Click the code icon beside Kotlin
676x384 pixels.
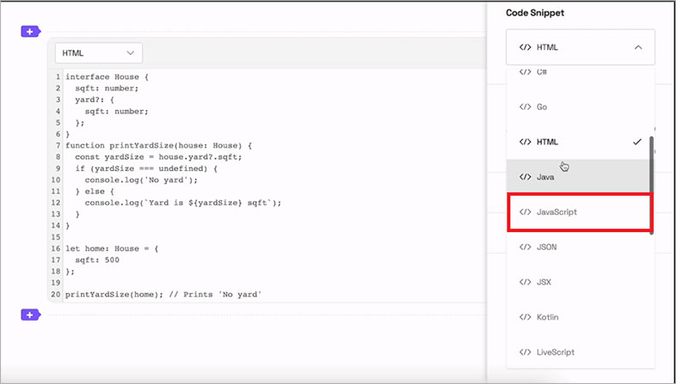pyautogui.click(x=525, y=317)
